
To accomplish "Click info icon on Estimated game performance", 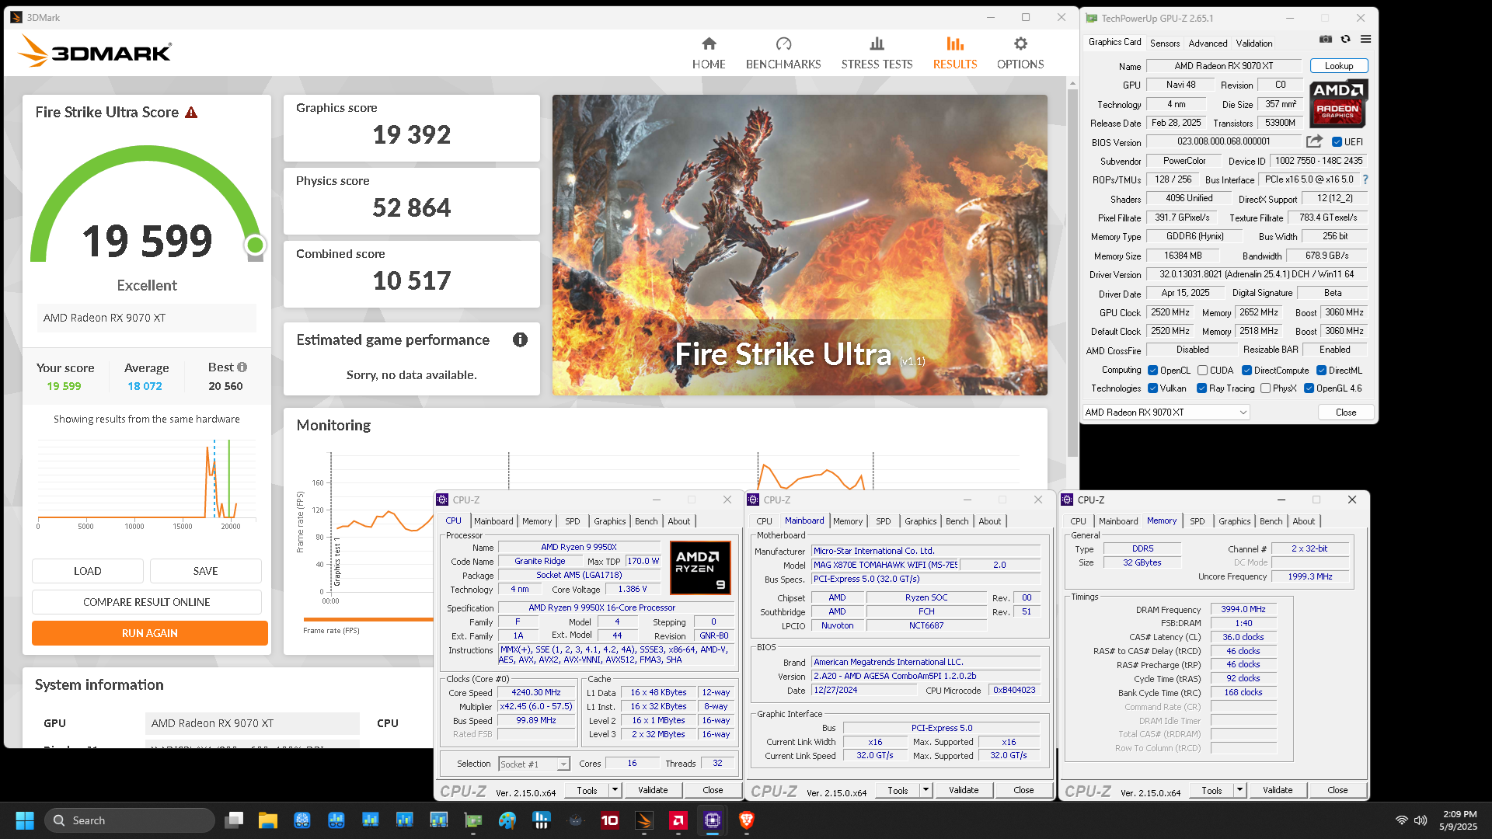I will click(x=520, y=339).
